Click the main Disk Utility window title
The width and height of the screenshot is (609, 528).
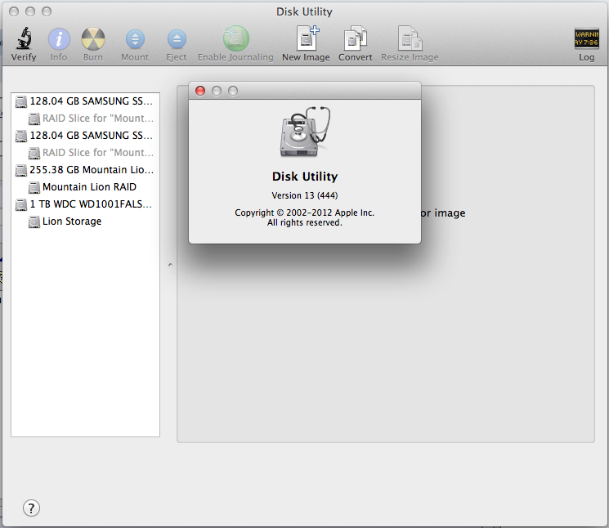coord(304,11)
